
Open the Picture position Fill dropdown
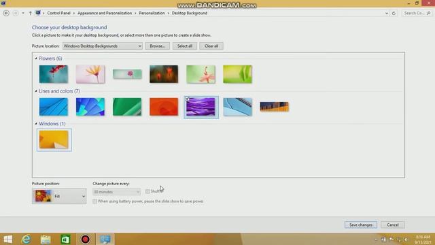click(59, 196)
